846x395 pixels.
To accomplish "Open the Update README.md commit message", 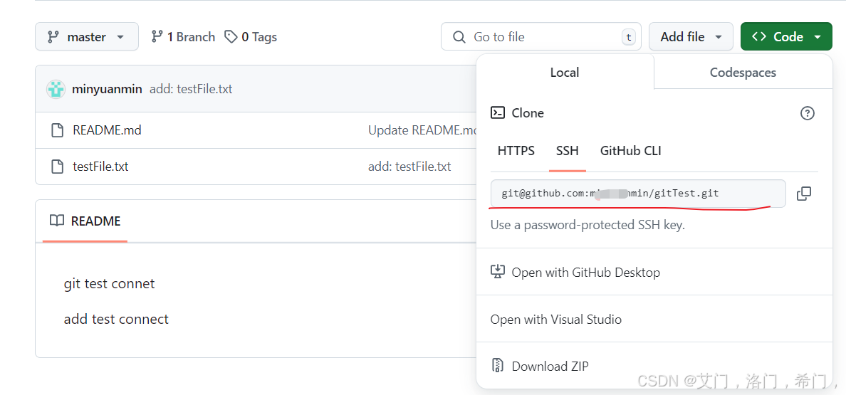I will tap(422, 130).
